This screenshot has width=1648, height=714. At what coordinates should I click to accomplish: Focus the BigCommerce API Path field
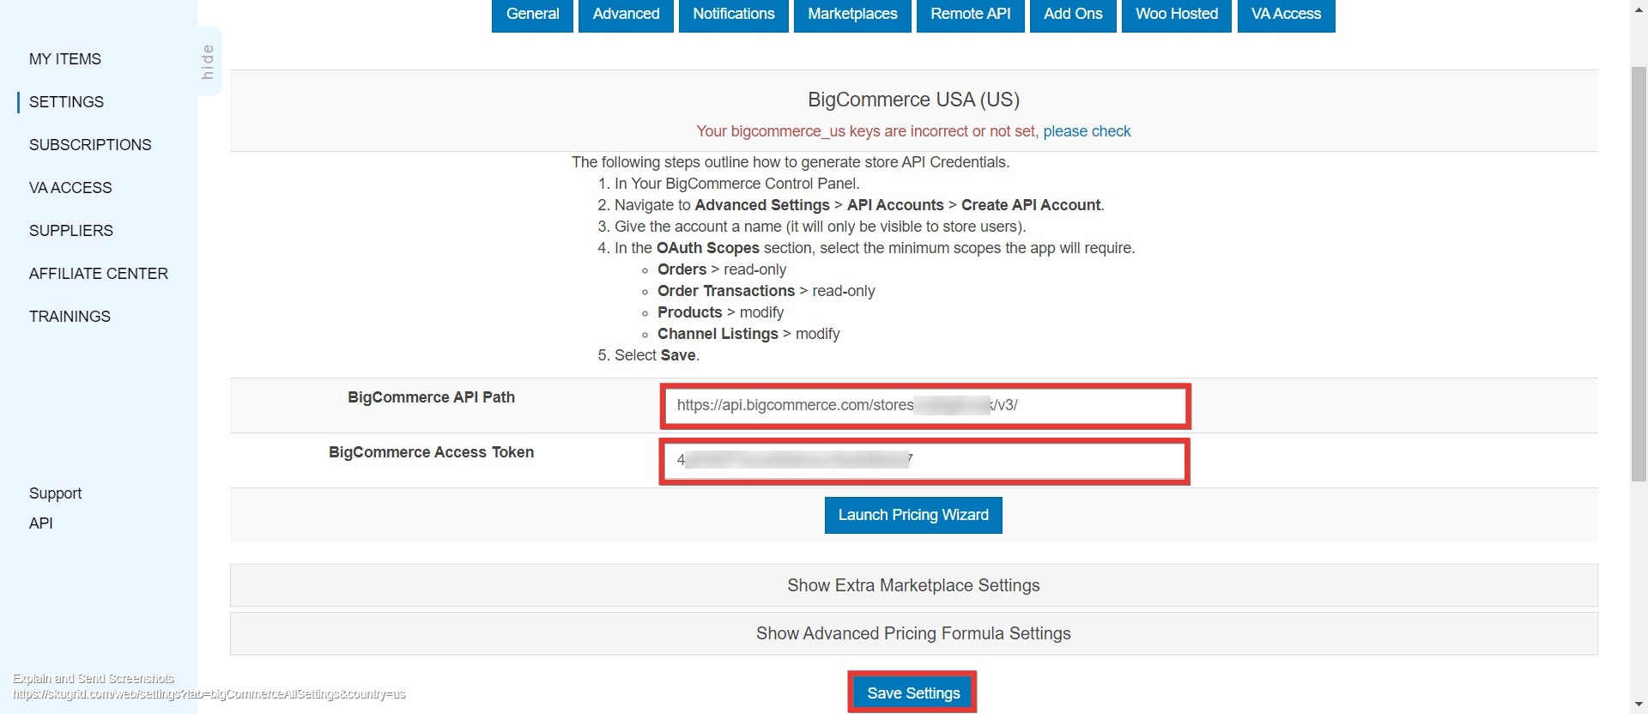pyautogui.click(x=925, y=406)
